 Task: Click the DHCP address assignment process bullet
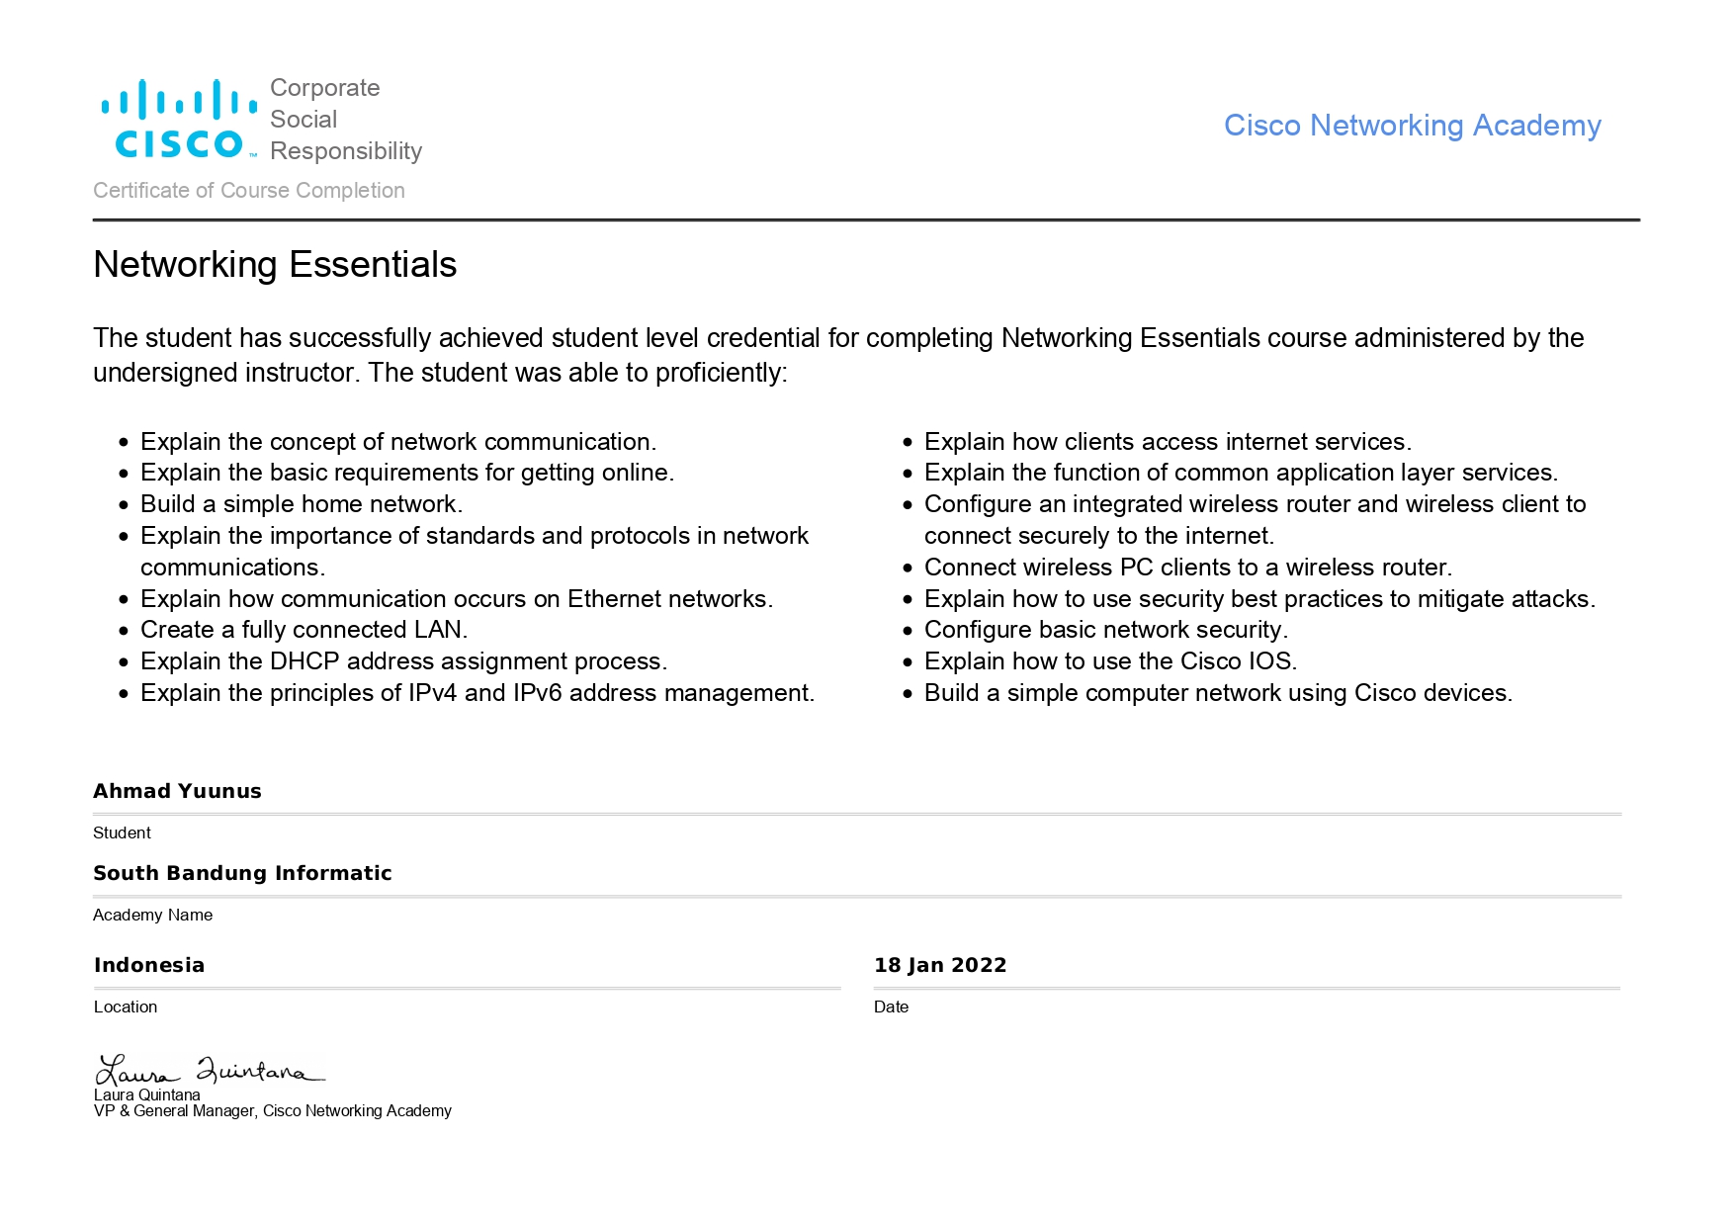(x=403, y=661)
